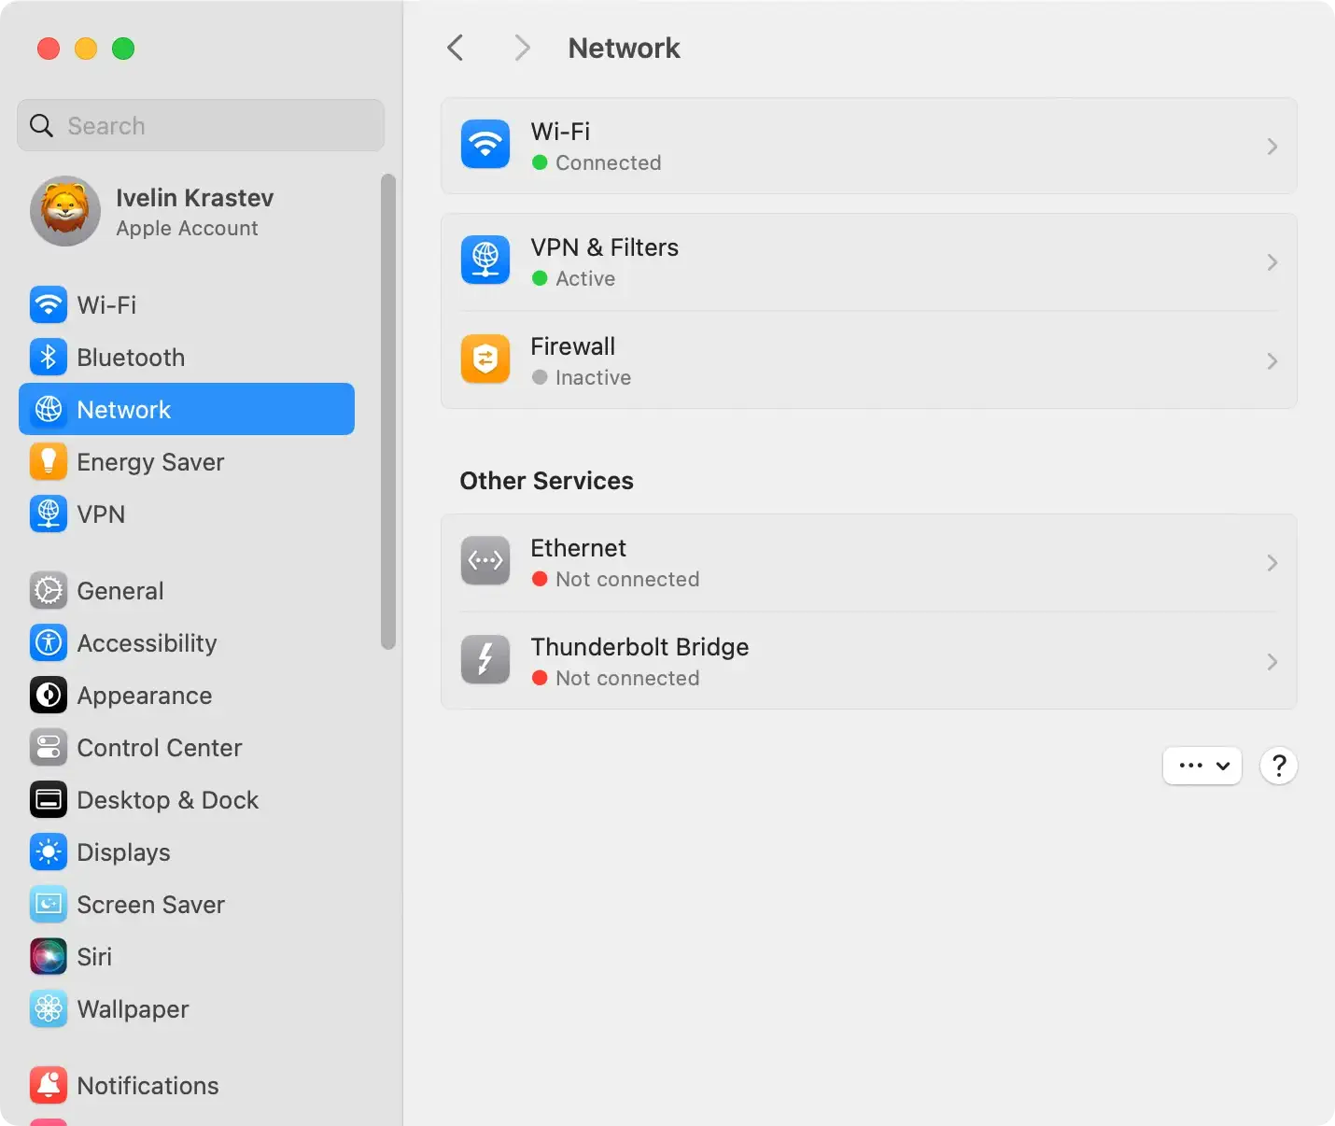Click the orange Firewall shield icon
The image size is (1335, 1126).
tap(485, 359)
